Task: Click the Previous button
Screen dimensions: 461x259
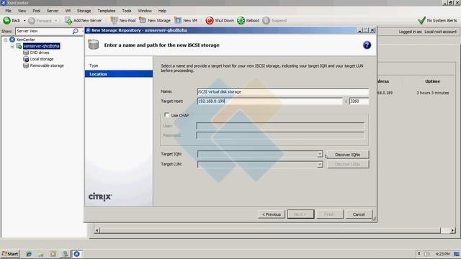Action: (x=272, y=214)
